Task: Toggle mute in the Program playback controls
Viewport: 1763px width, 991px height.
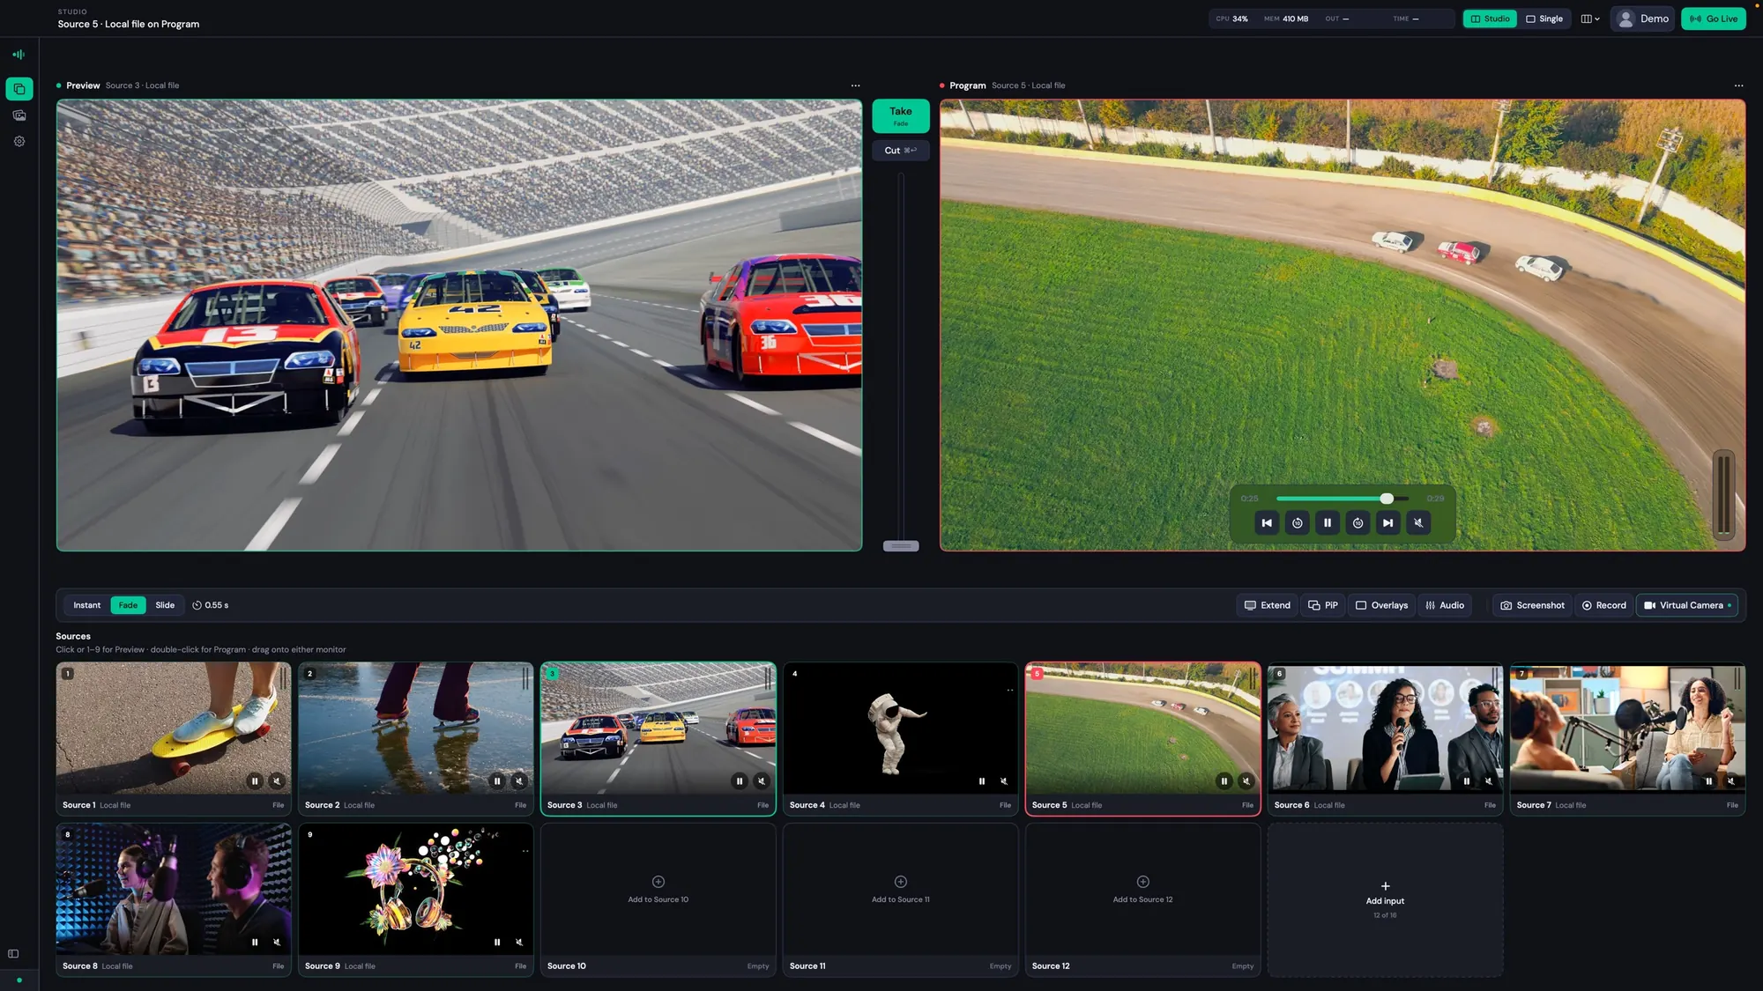Action: coord(1418,523)
